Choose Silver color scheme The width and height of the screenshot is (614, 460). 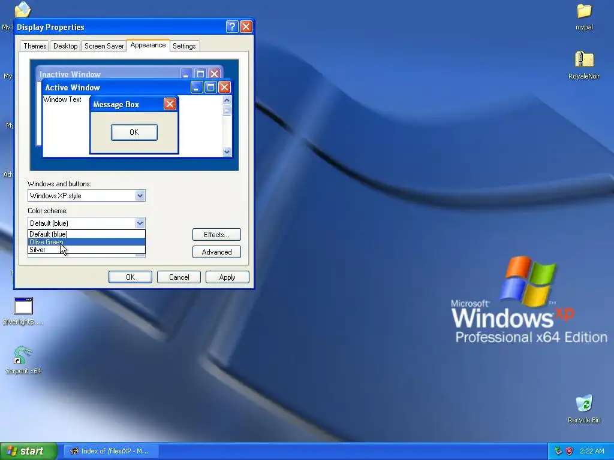86,250
